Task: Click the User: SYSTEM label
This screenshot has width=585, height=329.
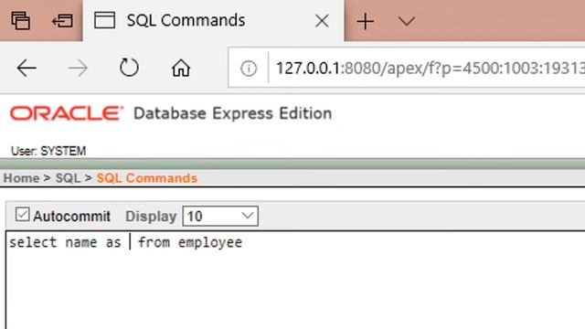Action: 48,151
